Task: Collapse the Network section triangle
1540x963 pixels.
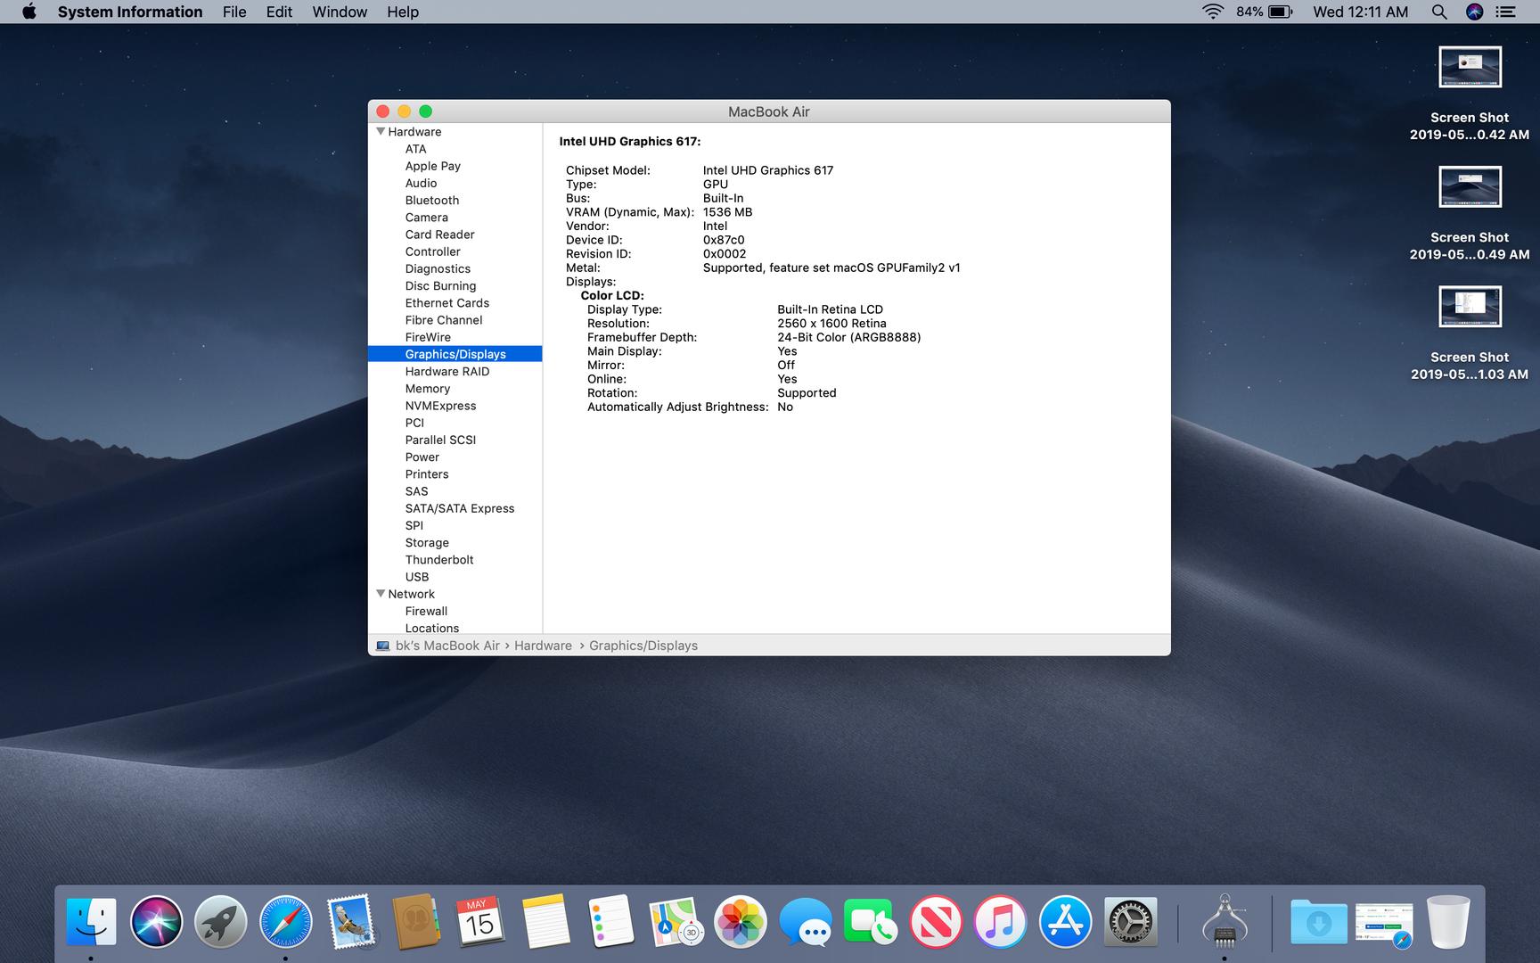Action: click(381, 594)
